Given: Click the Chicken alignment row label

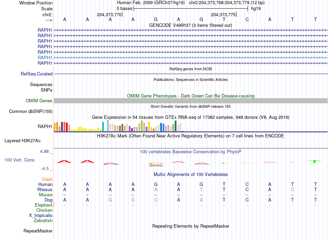Looking at the screenshot, I should 44,210.
